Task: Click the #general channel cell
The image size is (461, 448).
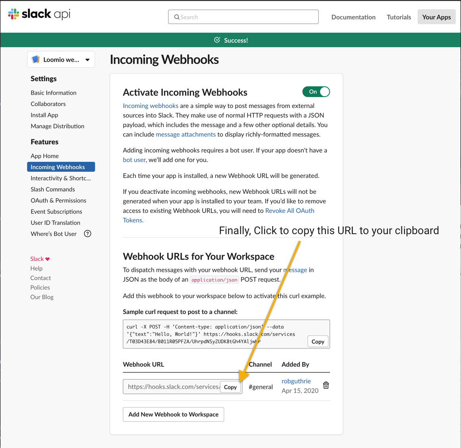Action: (261, 387)
